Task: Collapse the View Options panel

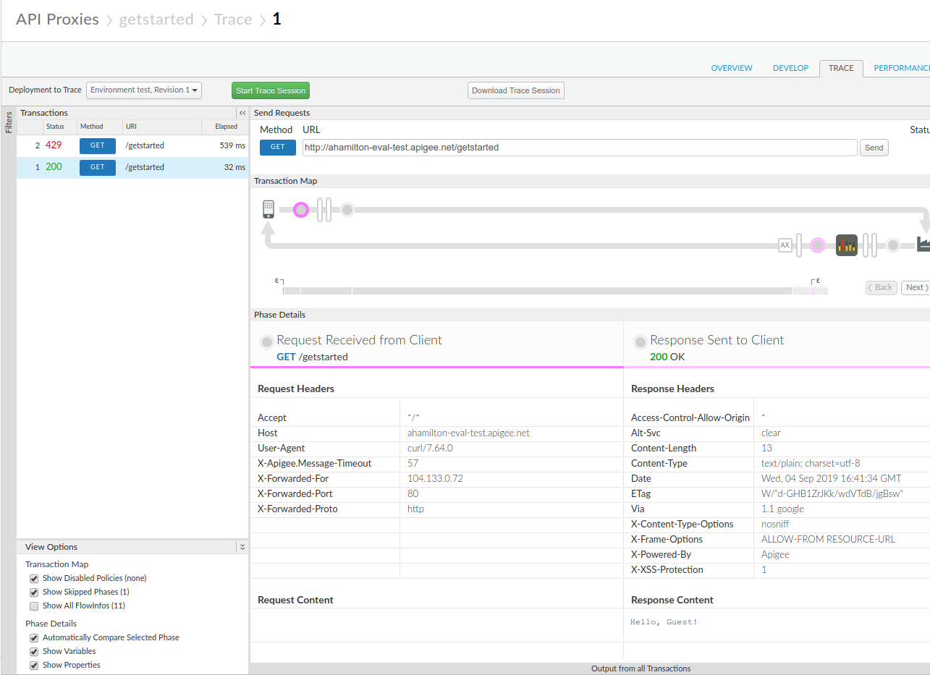Action: pyautogui.click(x=242, y=548)
